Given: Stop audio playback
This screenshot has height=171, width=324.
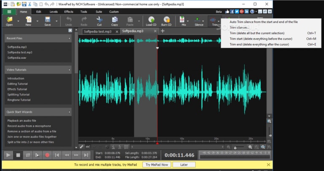Looking at the screenshot, I should pos(18,155).
